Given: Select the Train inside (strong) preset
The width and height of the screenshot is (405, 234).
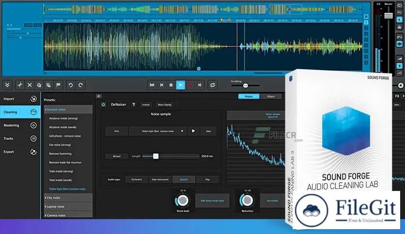Looking at the screenshot, I should (61, 171).
